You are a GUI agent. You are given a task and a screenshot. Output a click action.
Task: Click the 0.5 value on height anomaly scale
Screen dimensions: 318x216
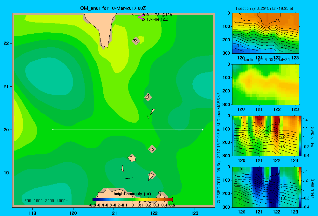tap(172, 205)
